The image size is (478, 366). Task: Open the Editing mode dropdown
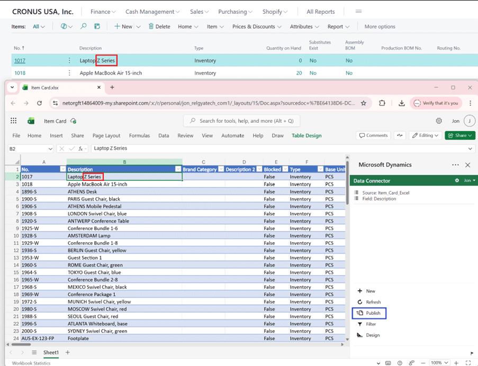[x=426, y=135]
